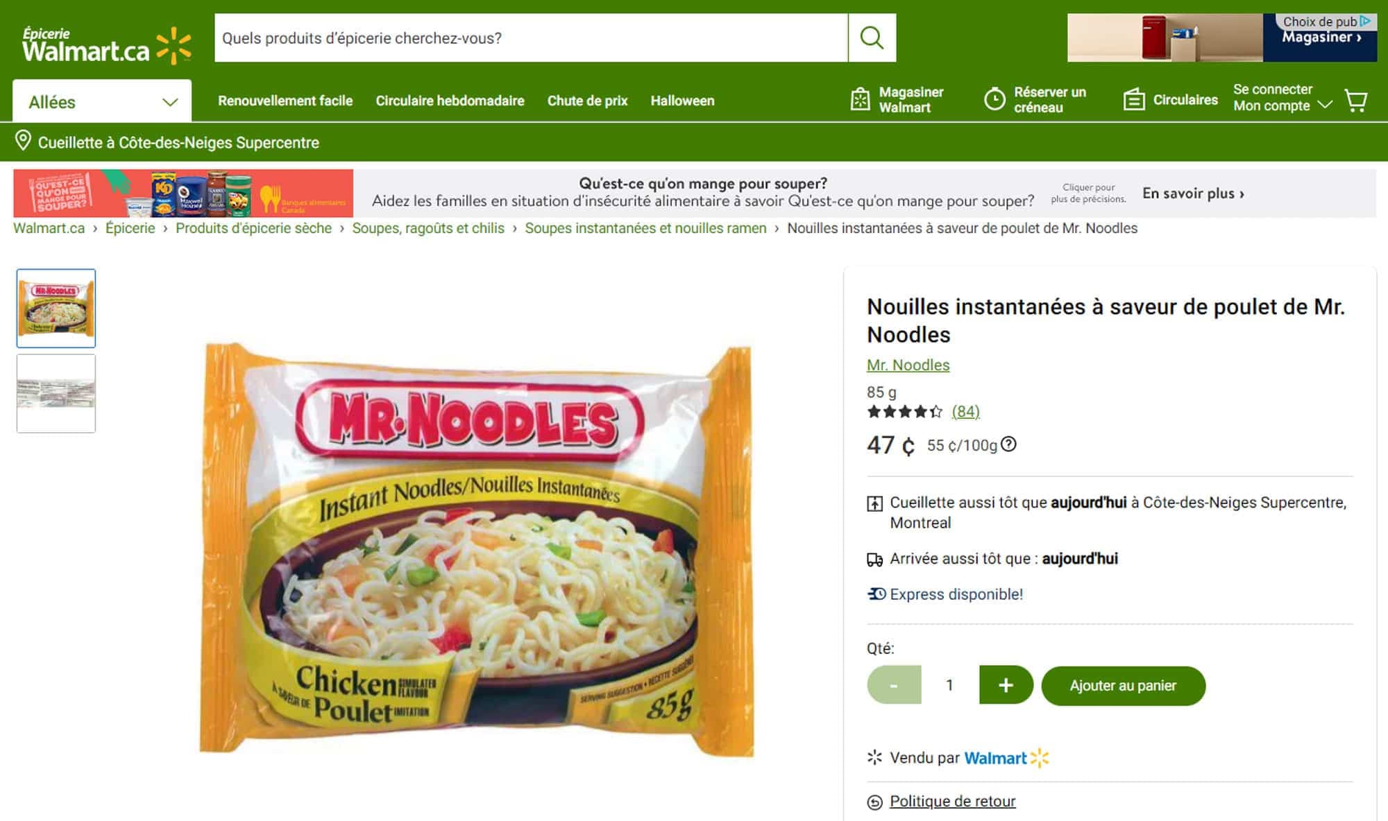The image size is (1388, 821).
Task: Open the Circulaire hebdomadaire menu item
Action: 450,101
